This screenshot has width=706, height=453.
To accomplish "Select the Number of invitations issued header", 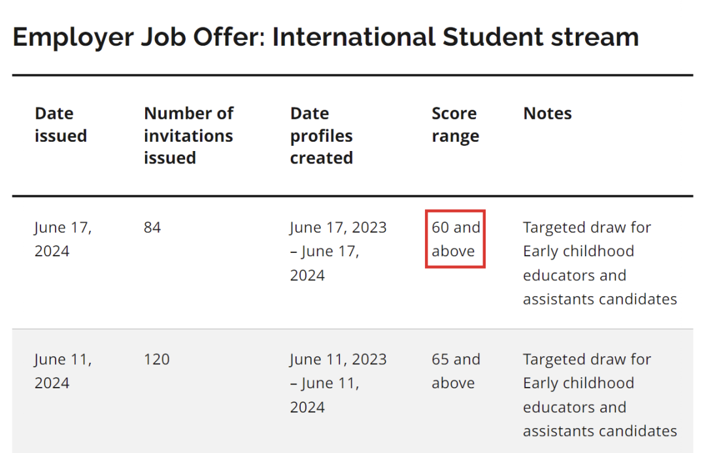I will tap(189, 135).
